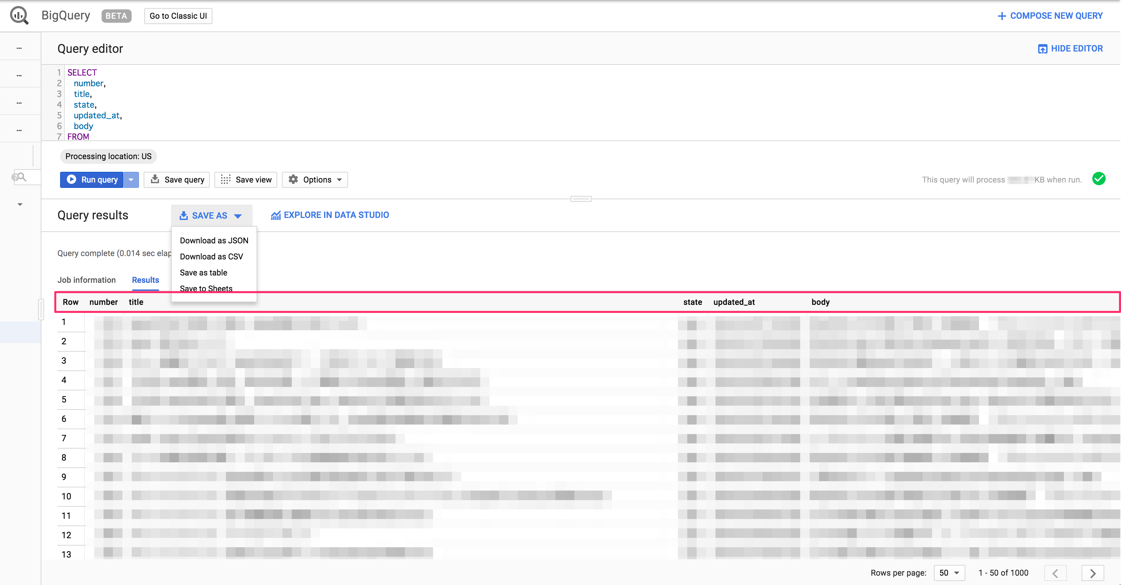Click the Options gear icon
This screenshot has height=585, width=1121.
[x=293, y=180]
